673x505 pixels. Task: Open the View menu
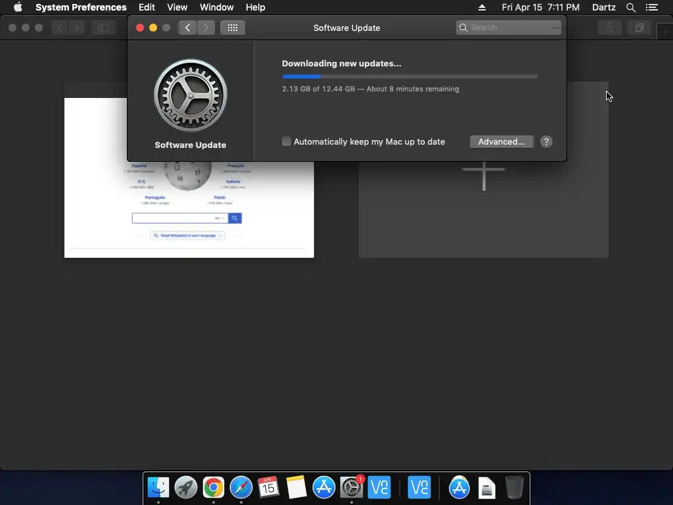tap(177, 7)
